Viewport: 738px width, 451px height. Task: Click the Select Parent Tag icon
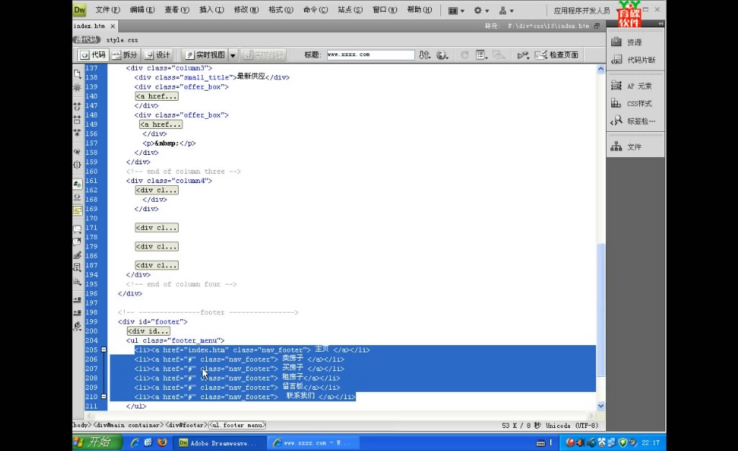click(x=77, y=152)
